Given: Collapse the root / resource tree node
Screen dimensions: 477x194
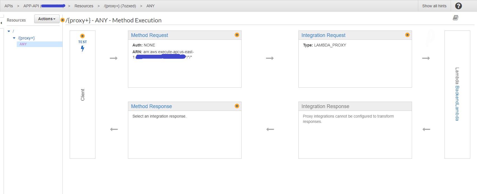Looking at the screenshot, I should 9,31.
